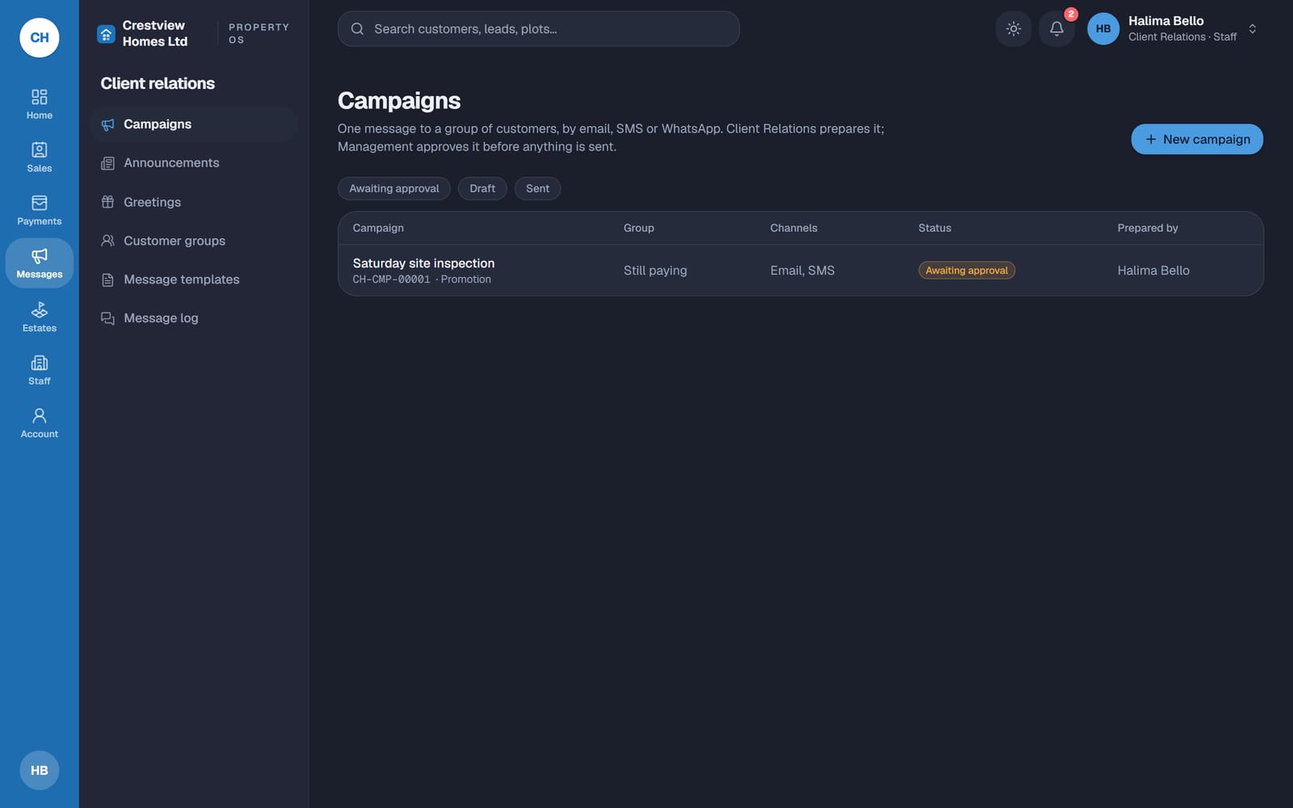Open the Account section

click(x=39, y=423)
